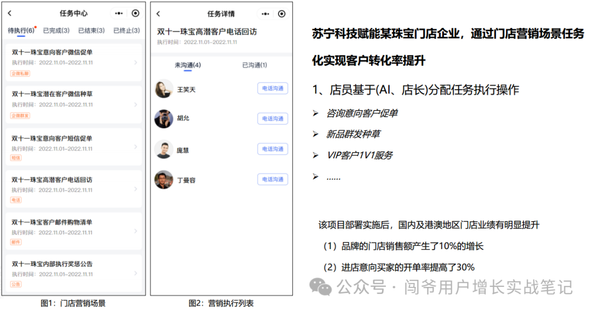The height and width of the screenshot is (311, 592).
Task: Switch to the 已结束(3) tab
Action: coord(92,30)
